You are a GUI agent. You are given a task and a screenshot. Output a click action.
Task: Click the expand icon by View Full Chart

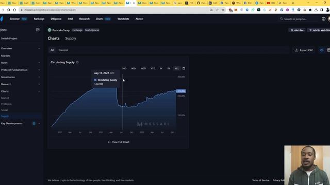[x=109, y=142]
